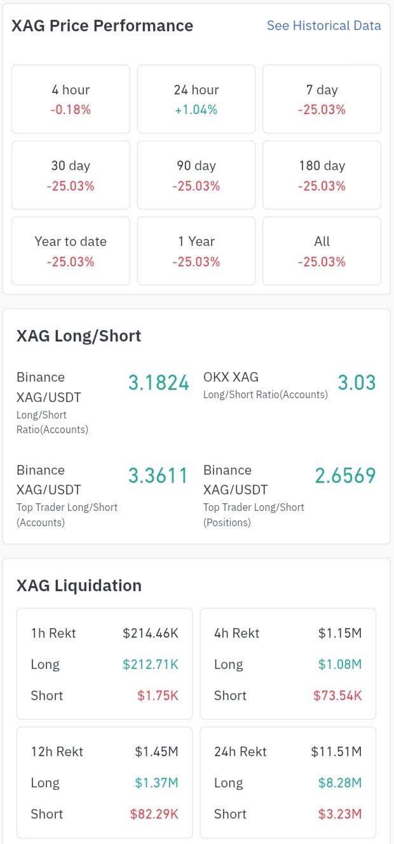394x844 pixels.
Task: Select the 180 day performance card
Action: coord(322,175)
